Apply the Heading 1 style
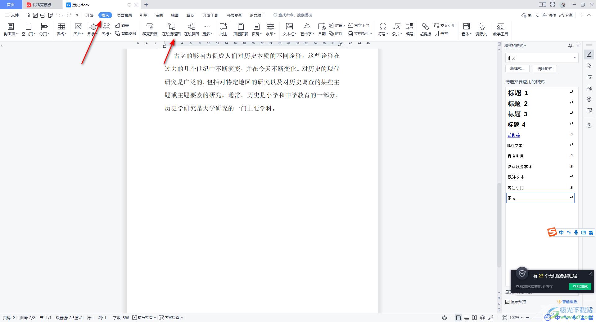Image resolution: width=596 pixels, height=322 pixels. tap(540, 93)
